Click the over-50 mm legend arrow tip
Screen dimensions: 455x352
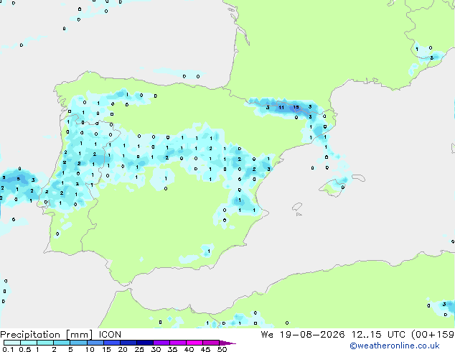point(227,343)
